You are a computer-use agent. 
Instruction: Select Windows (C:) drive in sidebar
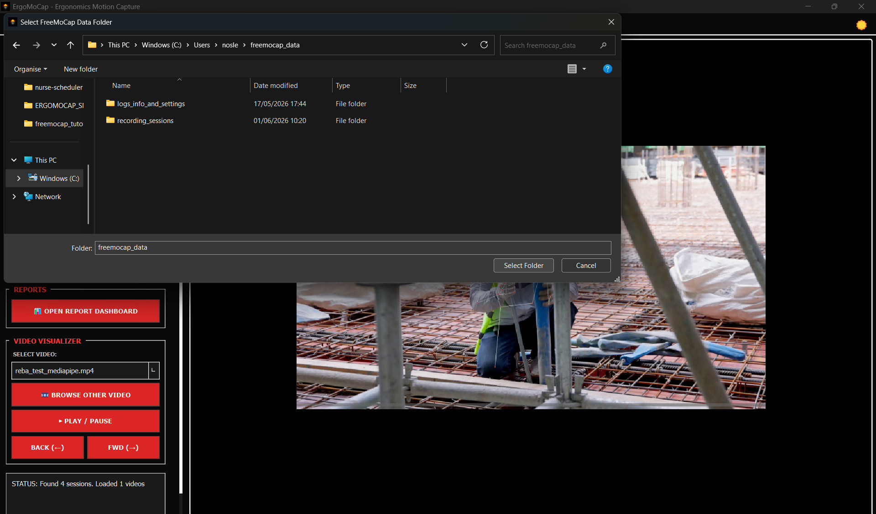pos(54,179)
